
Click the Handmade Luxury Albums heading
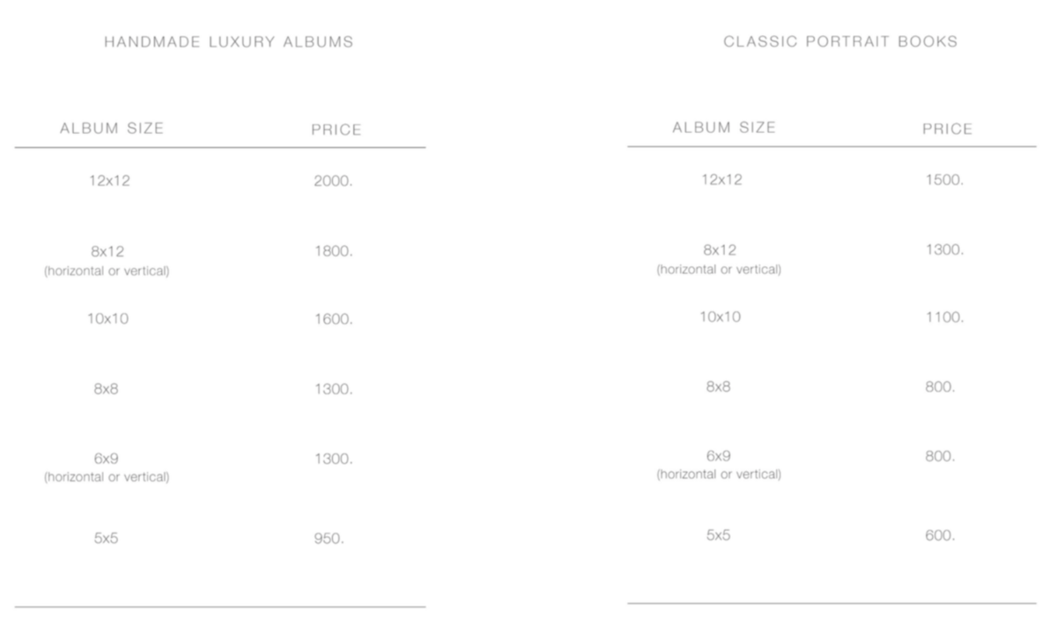tap(229, 41)
